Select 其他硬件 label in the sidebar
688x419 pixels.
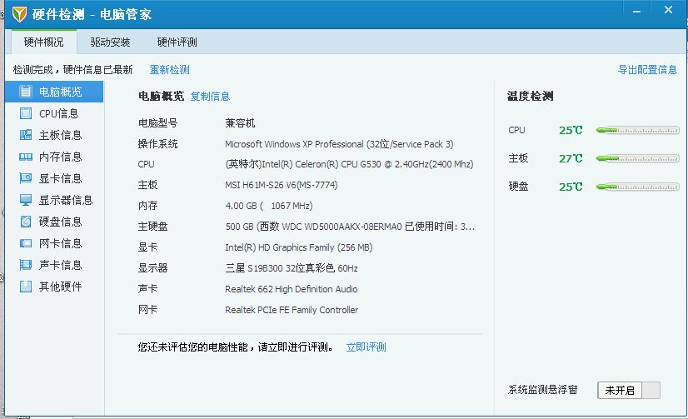[61, 287]
